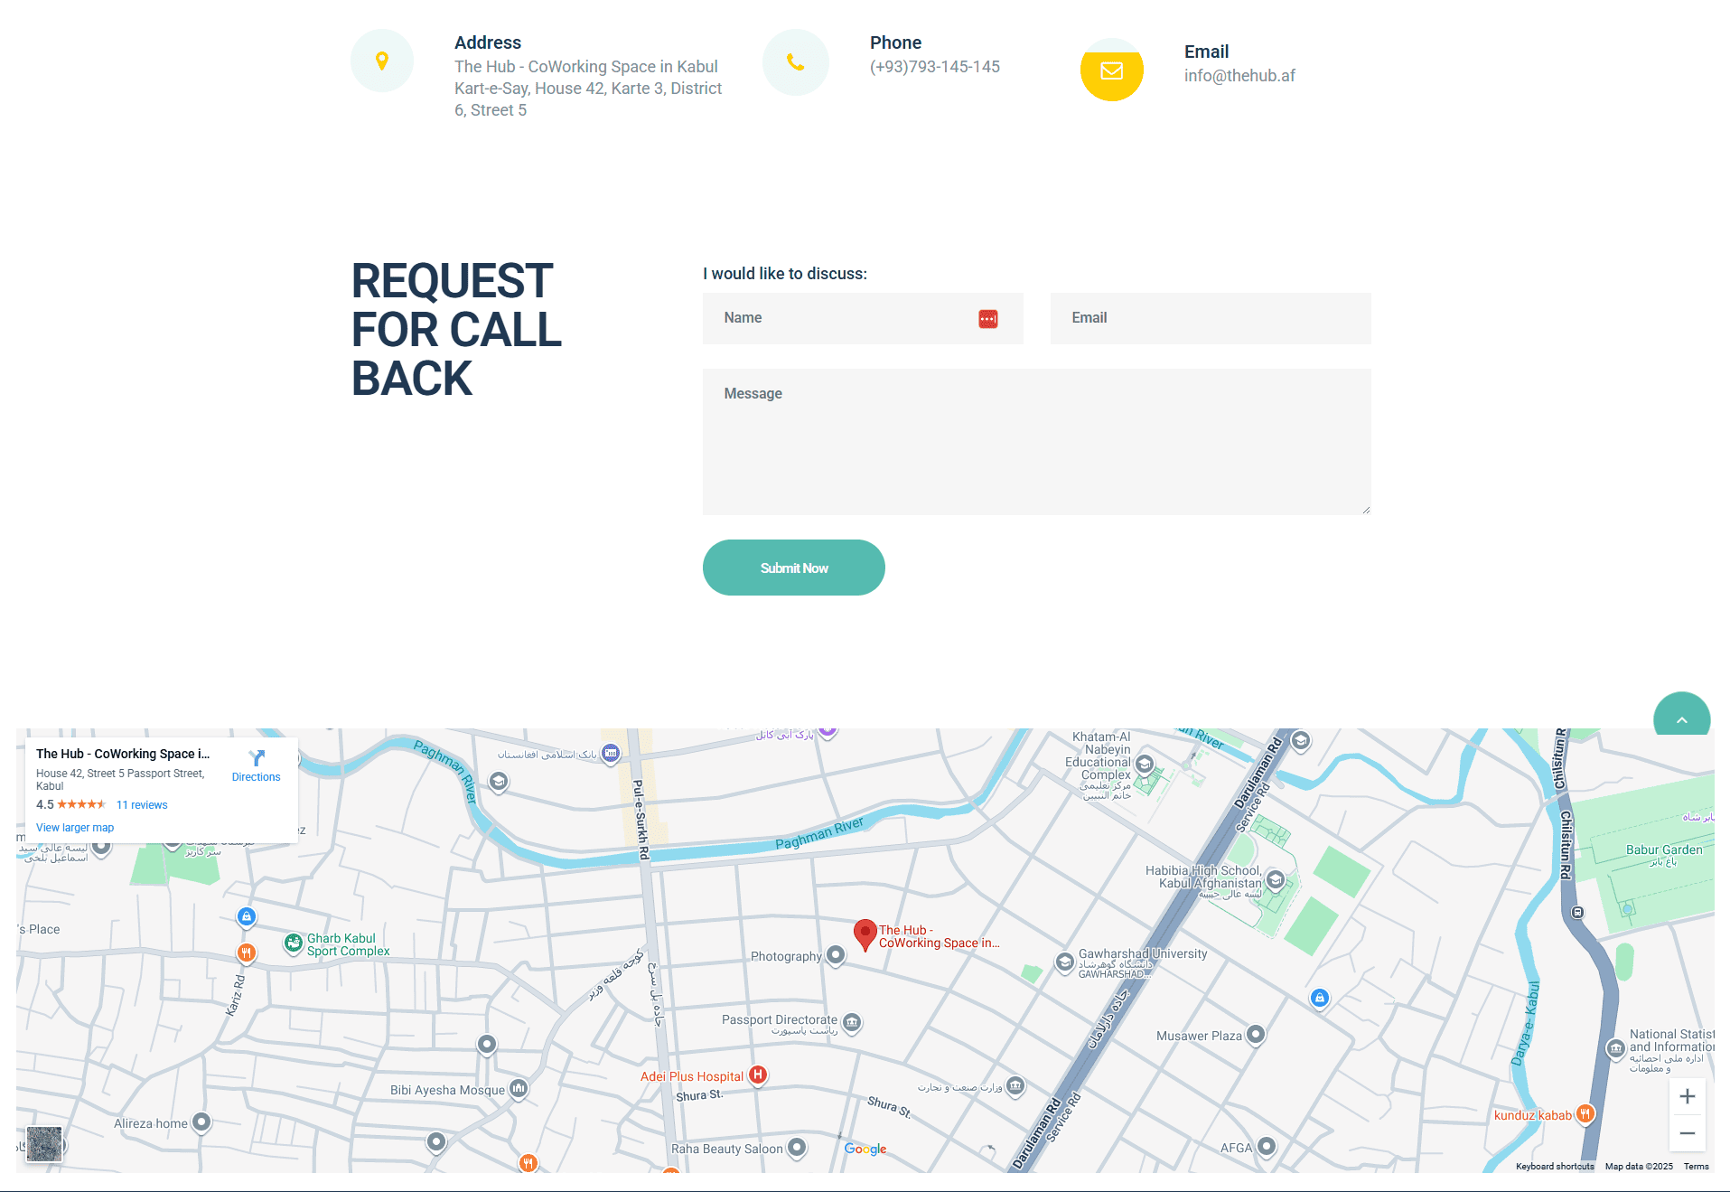1730x1192 pixels.
Task: Click the yellow email envelope icon
Action: coord(1111,70)
